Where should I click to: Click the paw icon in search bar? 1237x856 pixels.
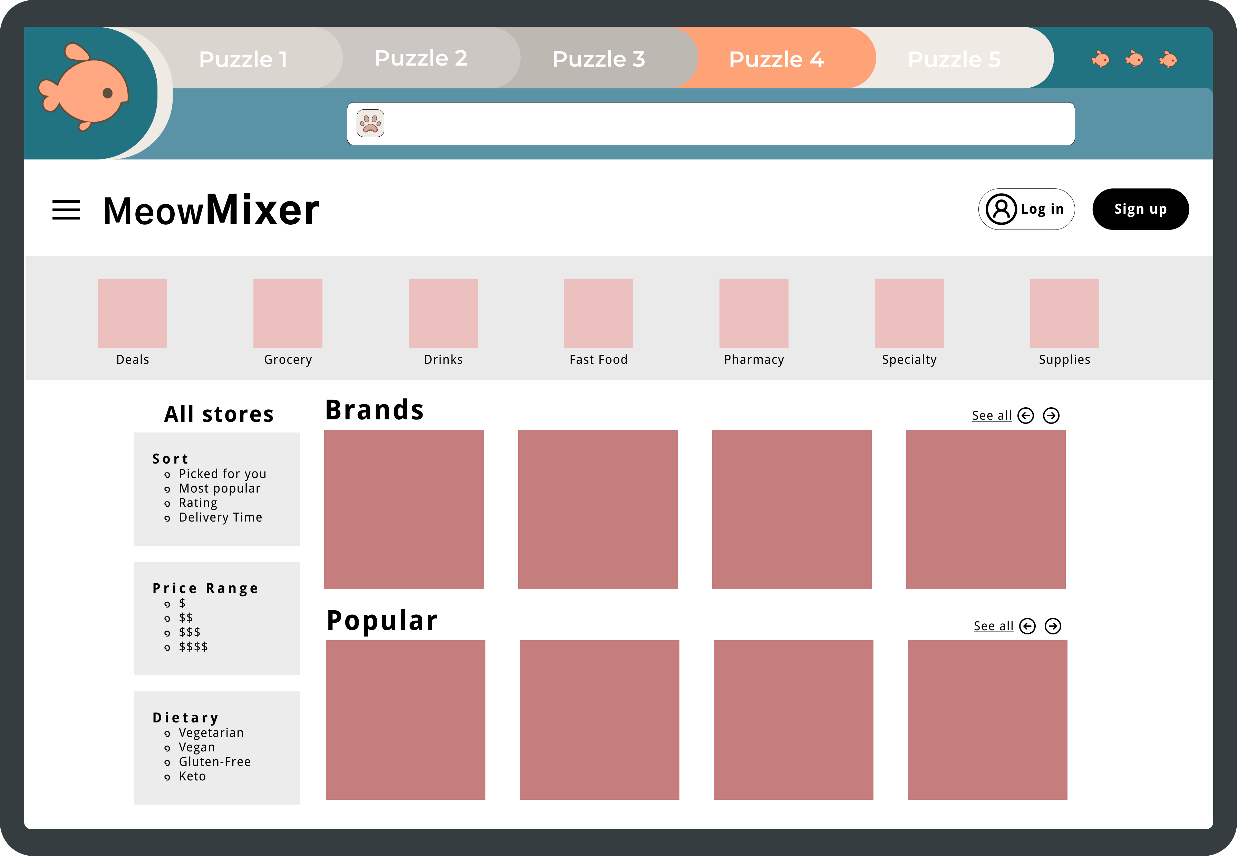click(370, 123)
